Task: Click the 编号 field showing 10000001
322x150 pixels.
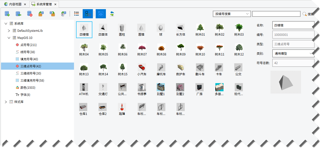Action: tap(293, 35)
